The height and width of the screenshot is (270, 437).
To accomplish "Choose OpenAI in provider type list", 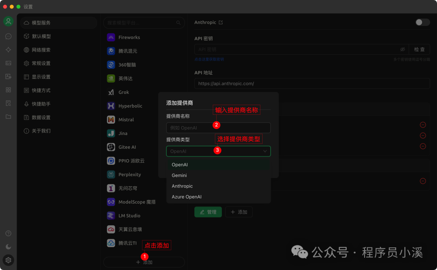I will pyautogui.click(x=218, y=165).
